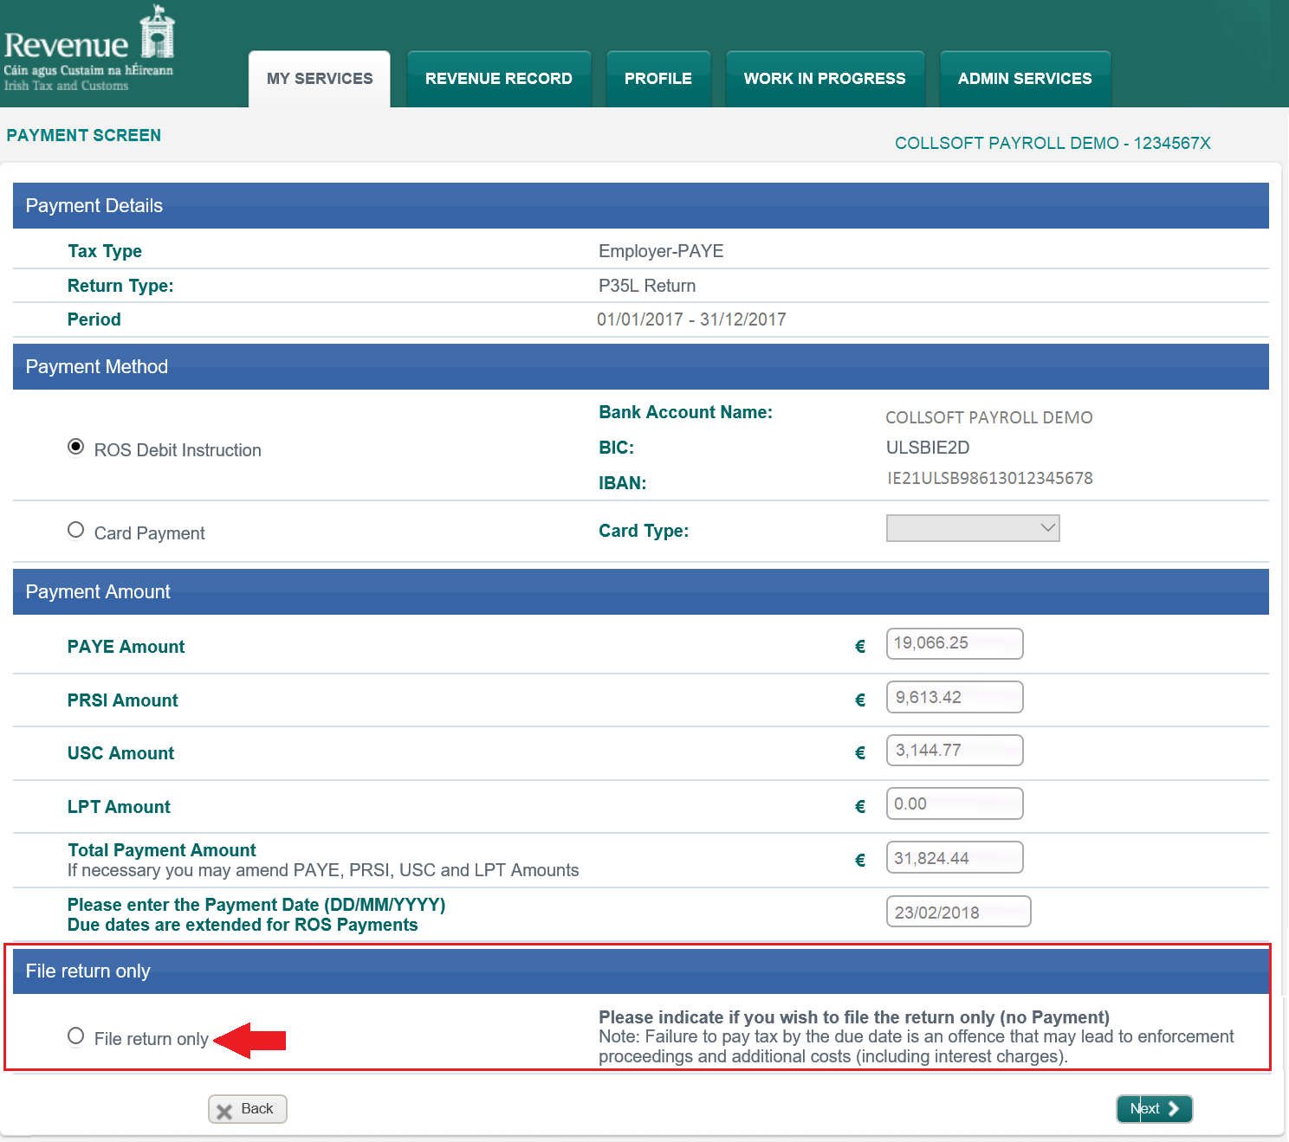Click the X icon on Back button
This screenshot has height=1142, width=1289.
coord(224,1111)
